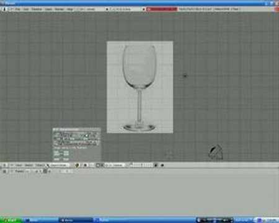Open the Render menu in top header
The width and height of the screenshot is (279, 223).
point(60,9)
